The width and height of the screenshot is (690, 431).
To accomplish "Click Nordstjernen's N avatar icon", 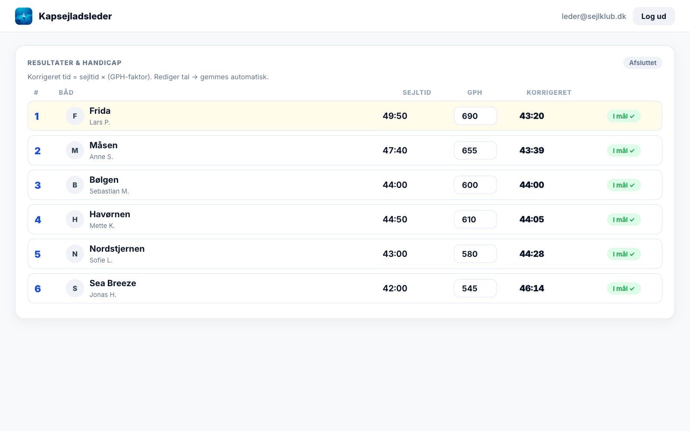I will click(75, 254).
